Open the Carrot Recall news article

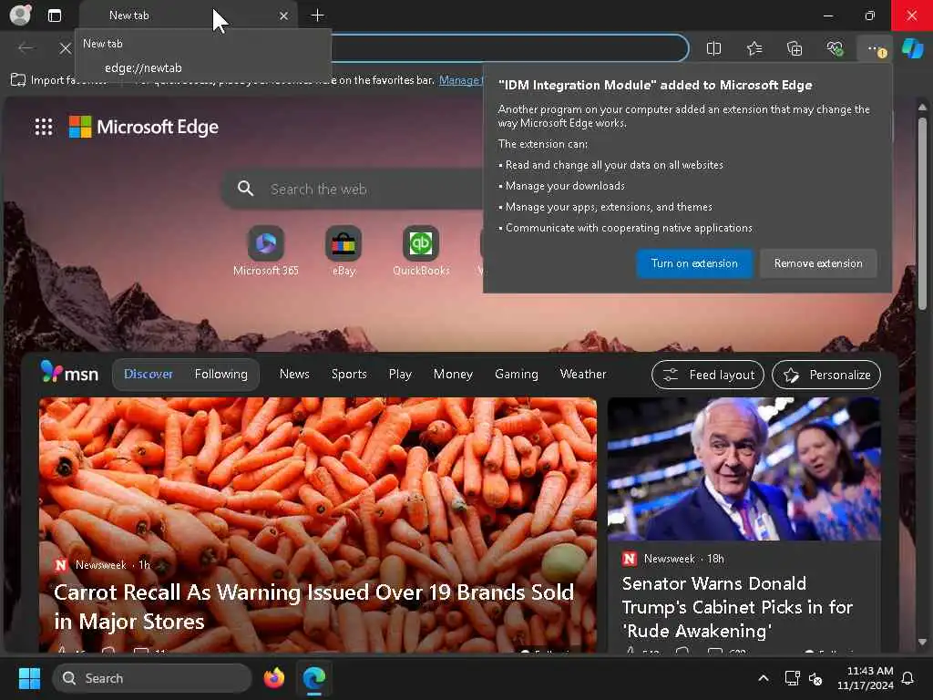[313, 606]
